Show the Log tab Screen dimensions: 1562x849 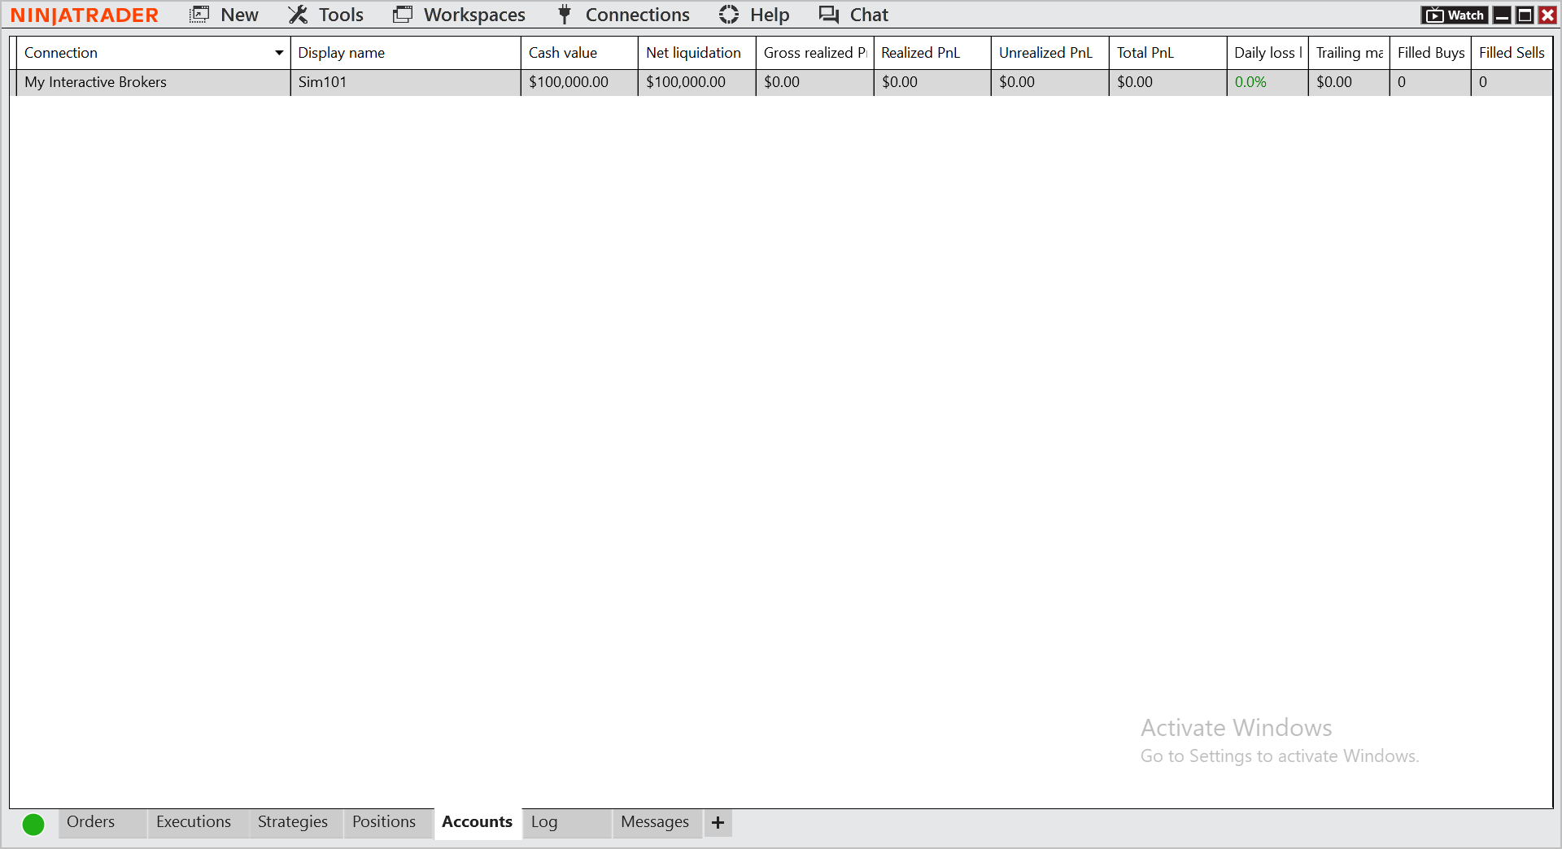pyautogui.click(x=544, y=822)
